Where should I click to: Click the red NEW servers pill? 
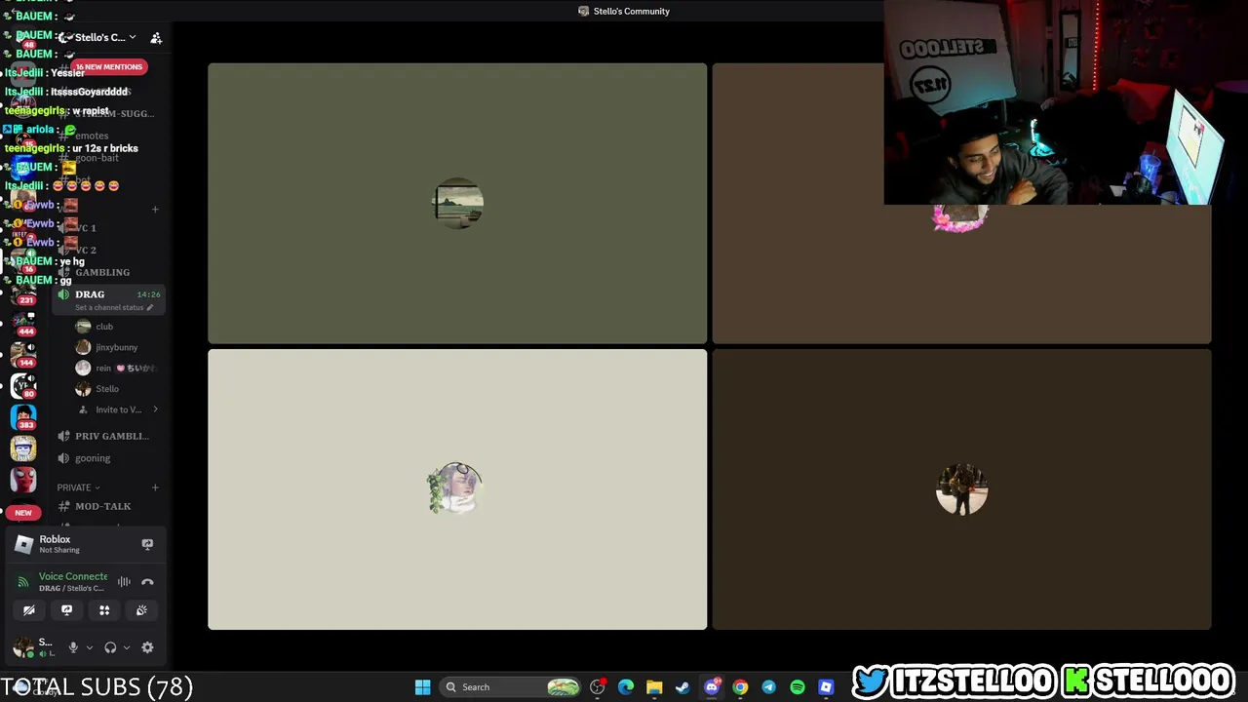coord(23,512)
